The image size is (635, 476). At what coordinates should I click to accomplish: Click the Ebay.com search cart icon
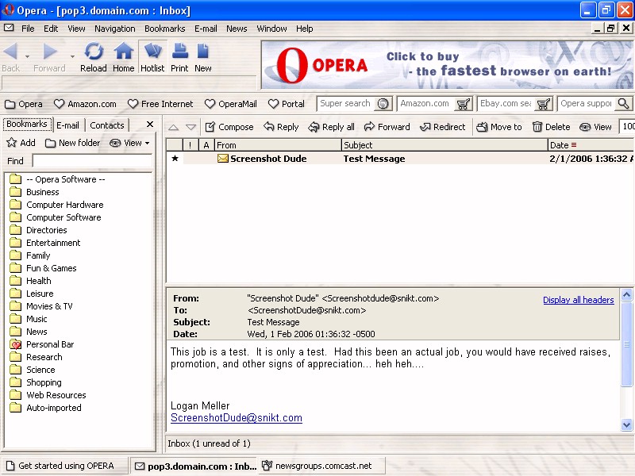point(543,104)
